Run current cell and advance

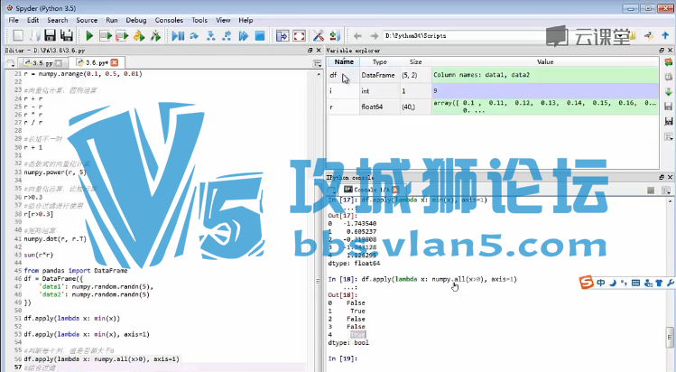pyautogui.click(x=122, y=35)
